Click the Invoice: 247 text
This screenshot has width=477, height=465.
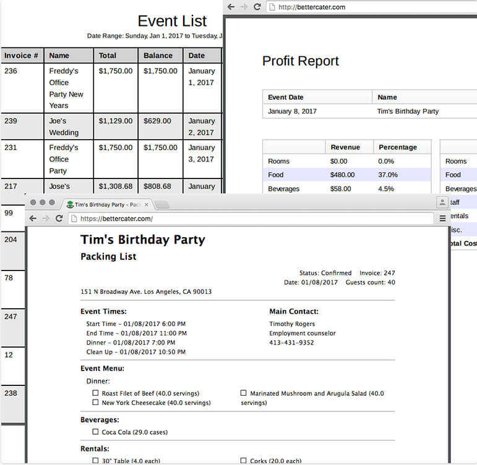pyautogui.click(x=377, y=273)
